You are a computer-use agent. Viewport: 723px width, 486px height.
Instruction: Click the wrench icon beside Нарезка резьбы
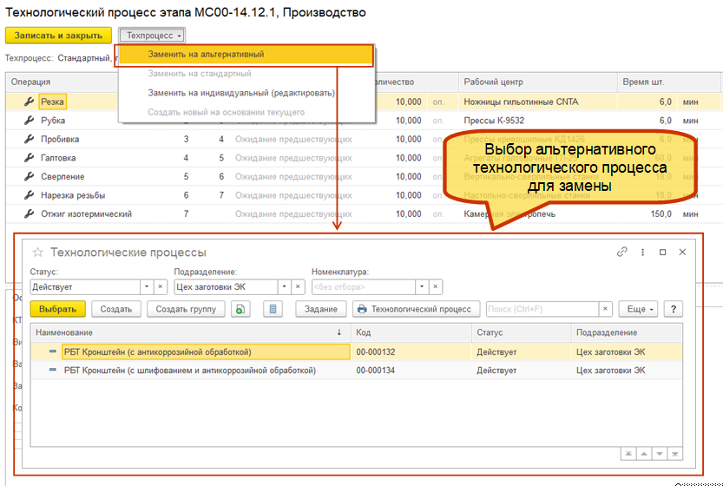pos(29,195)
